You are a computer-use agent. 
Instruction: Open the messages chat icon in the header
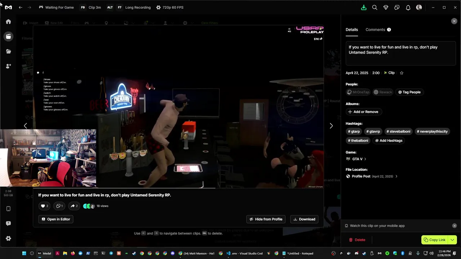[x=397, y=7]
